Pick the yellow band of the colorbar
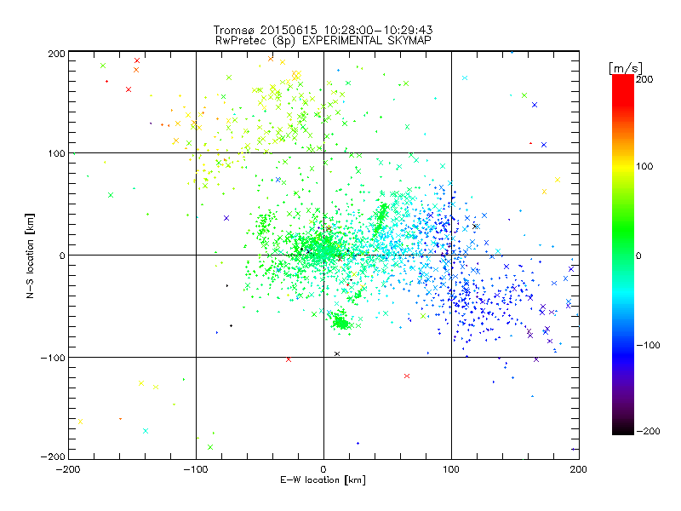 coord(623,166)
